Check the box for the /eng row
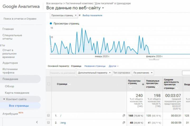 [x=48, y=122]
